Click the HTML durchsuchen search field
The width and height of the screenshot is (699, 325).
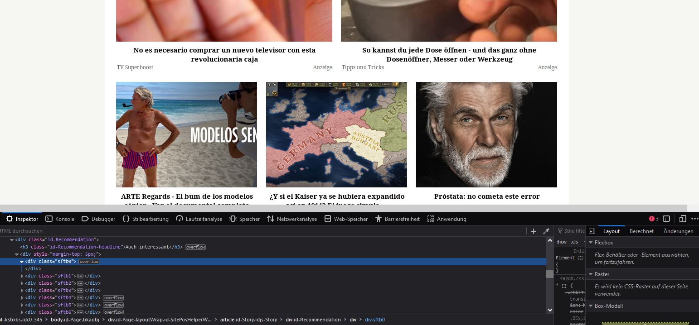pos(36,231)
